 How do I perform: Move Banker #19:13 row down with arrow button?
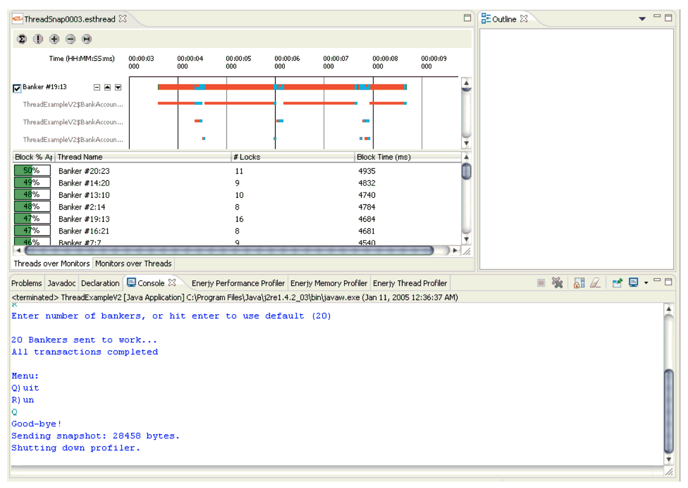pos(118,88)
